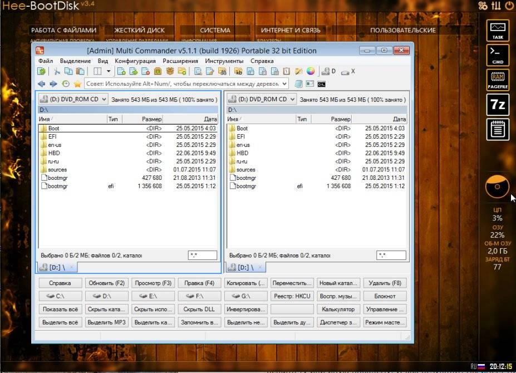Click the Paste clipboard icon
516x373 pixels.
tap(80, 71)
